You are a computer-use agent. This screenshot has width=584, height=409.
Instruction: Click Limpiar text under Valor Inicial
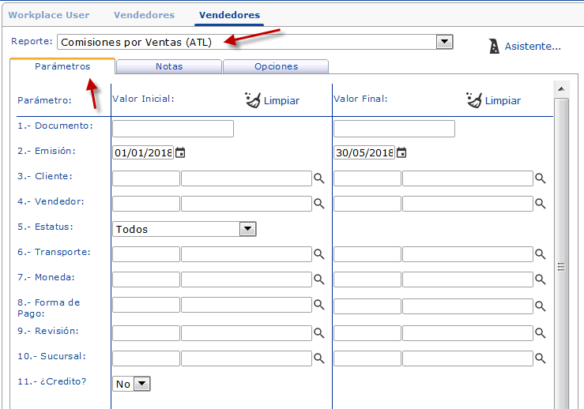[x=281, y=101]
